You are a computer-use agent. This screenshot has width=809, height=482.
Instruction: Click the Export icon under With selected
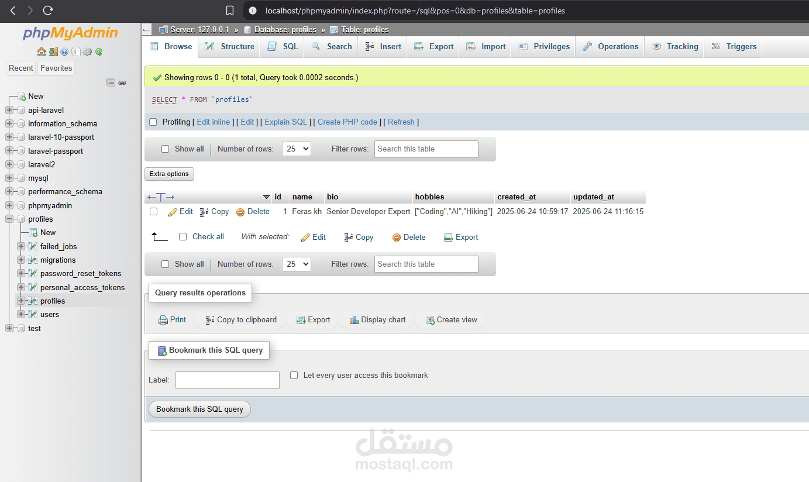click(449, 237)
